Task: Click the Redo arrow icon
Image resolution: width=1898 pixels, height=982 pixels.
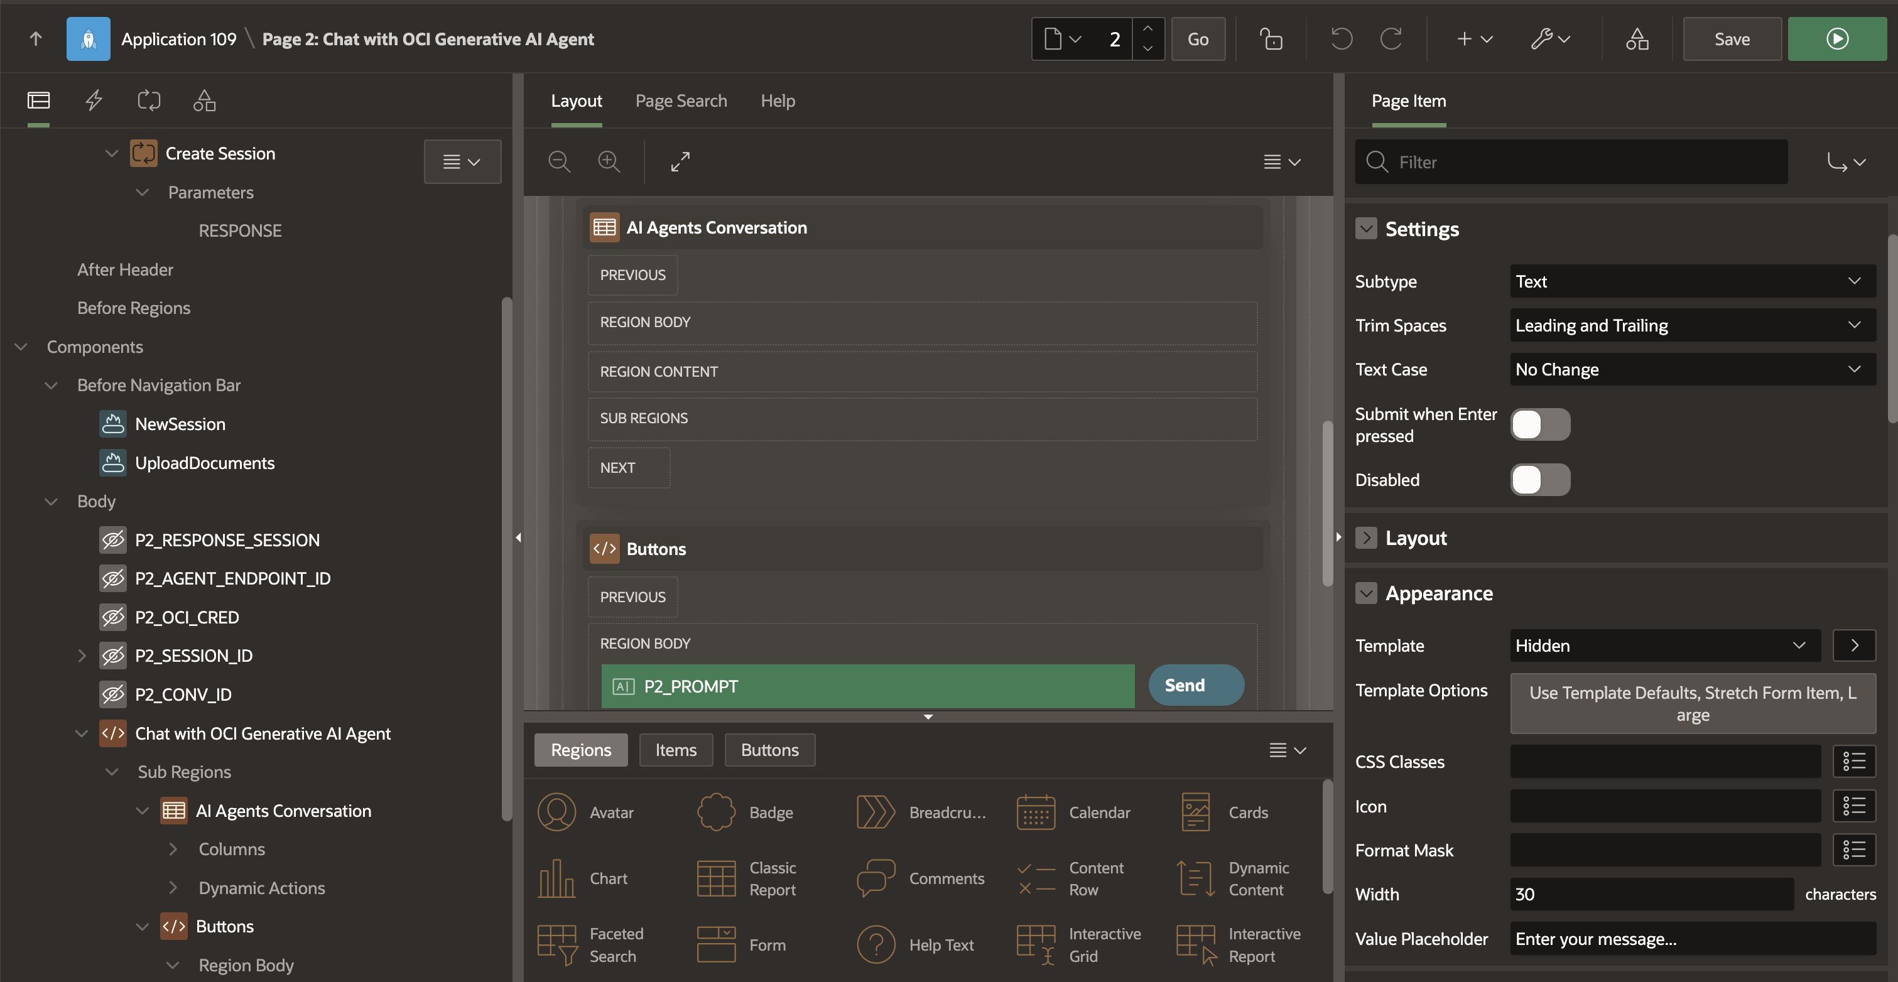Action: tap(1391, 39)
